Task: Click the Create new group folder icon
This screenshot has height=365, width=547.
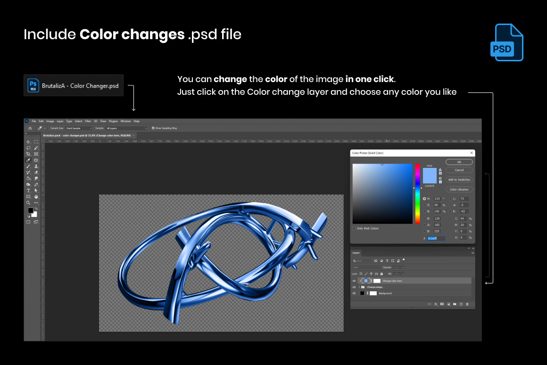Action: (455, 304)
